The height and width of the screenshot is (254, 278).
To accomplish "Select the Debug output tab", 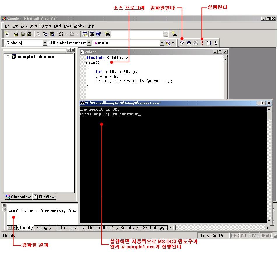I will (x=41, y=227).
